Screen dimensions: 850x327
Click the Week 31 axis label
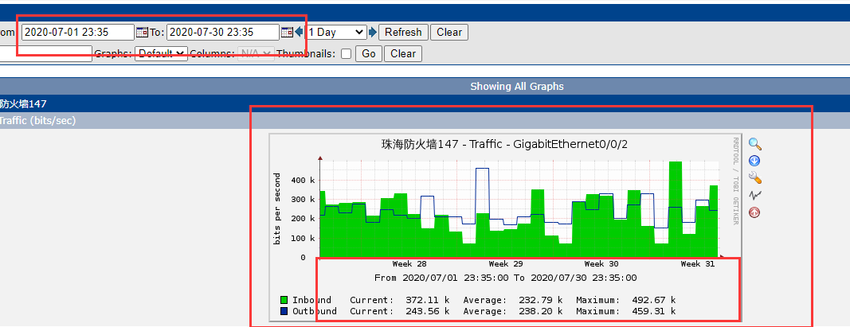[x=698, y=264]
